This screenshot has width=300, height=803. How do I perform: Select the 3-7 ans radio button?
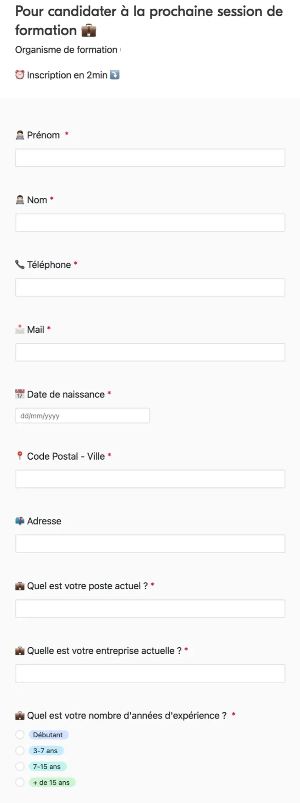click(20, 750)
